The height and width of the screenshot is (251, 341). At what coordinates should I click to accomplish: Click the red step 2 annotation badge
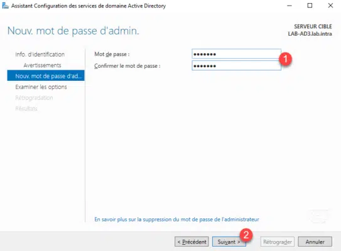point(246,235)
